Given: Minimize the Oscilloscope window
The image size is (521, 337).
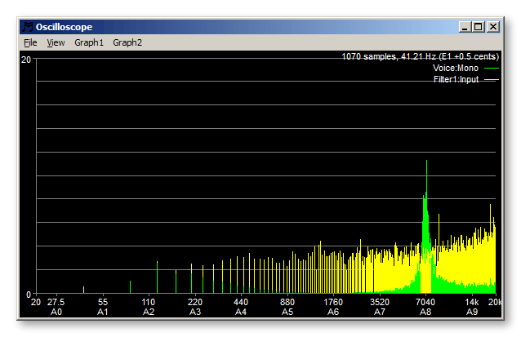Looking at the screenshot, I should pyautogui.click(x=465, y=27).
